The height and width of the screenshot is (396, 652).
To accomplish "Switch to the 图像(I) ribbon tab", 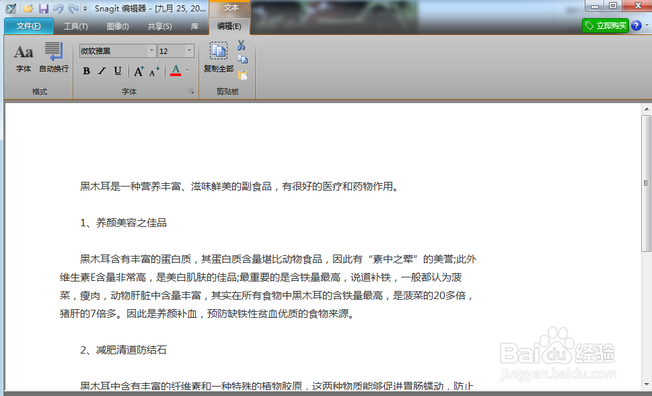I will (x=118, y=26).
